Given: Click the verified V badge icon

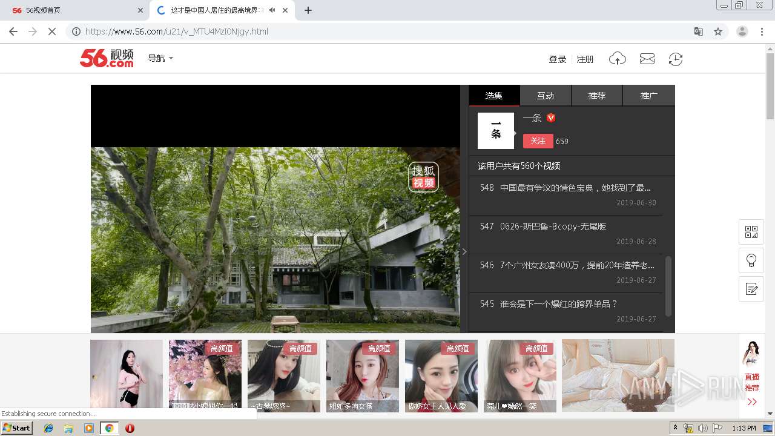Looking at the screenshot, I should [x=551, y=118].
